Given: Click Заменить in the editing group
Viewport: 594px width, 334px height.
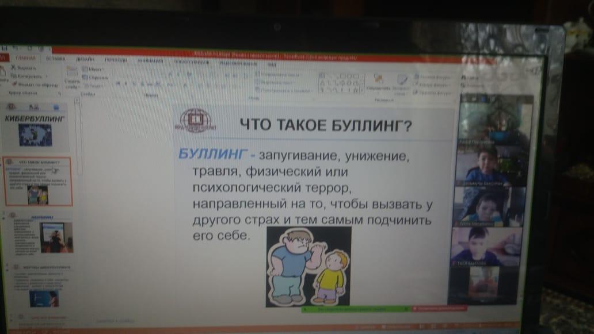Looking at the screenshot, I should [472, 86].
